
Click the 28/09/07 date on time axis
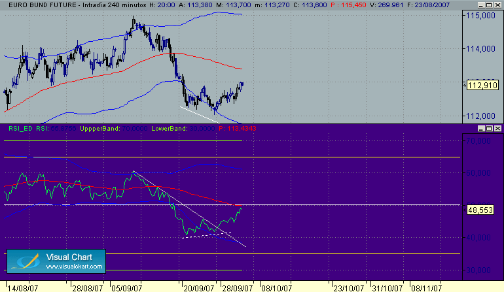(237, 288)
